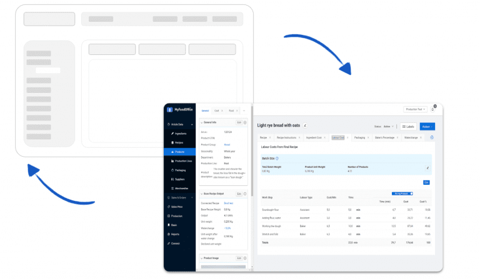Open the Suppliers sidebar item
Screen dimensions: 480x279
click(x=181, y=179)
